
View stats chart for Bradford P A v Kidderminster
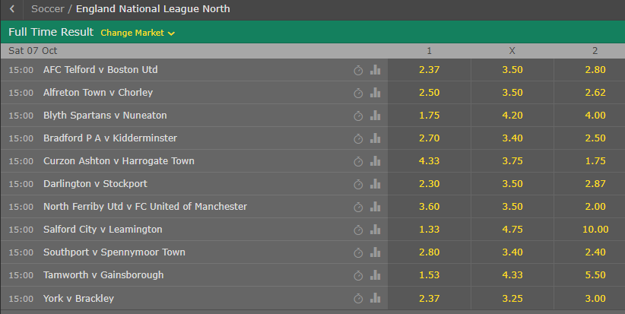click(375, 138)
